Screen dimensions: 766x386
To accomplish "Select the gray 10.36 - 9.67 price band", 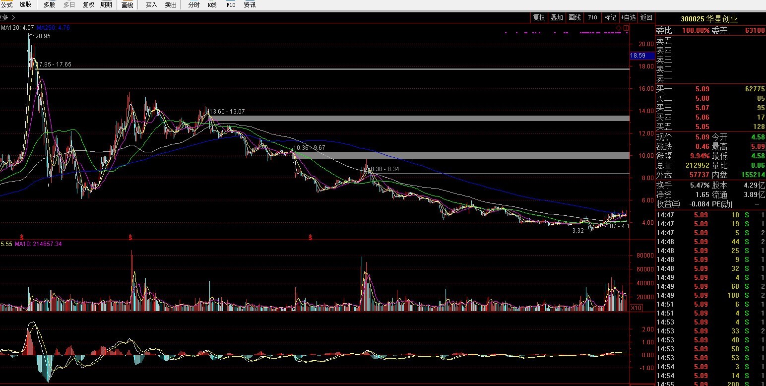I will tap(461, 155).
